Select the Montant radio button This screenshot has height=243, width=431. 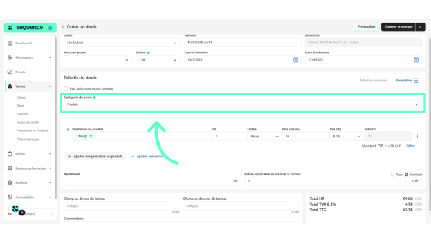(x=407, y=175)
